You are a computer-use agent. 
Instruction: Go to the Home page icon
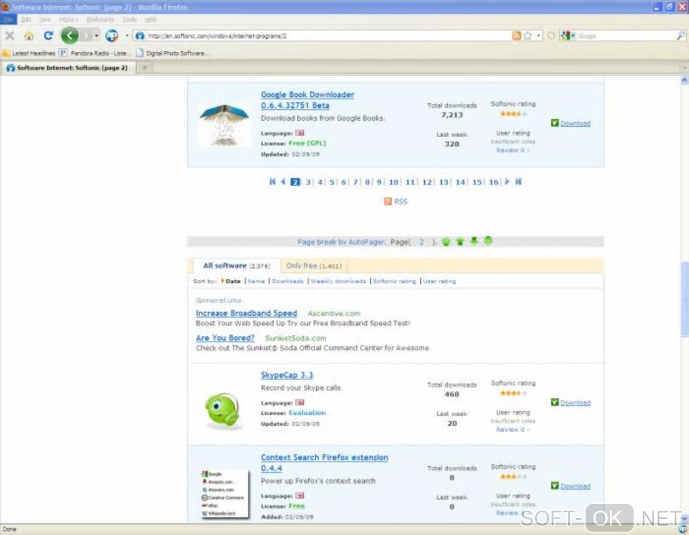(x=29, y=36)
